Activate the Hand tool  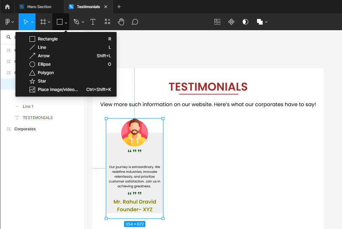pyautogui.click(x=121, y=22)
